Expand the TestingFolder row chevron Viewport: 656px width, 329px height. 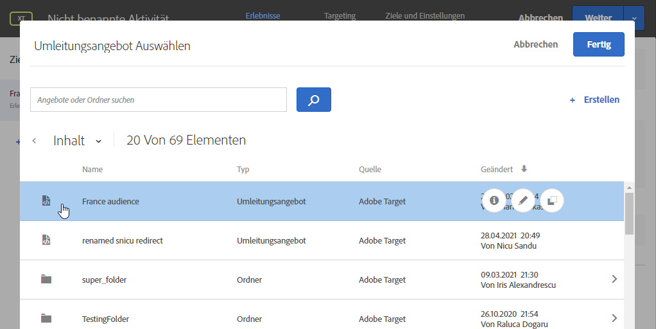(614, 318)
